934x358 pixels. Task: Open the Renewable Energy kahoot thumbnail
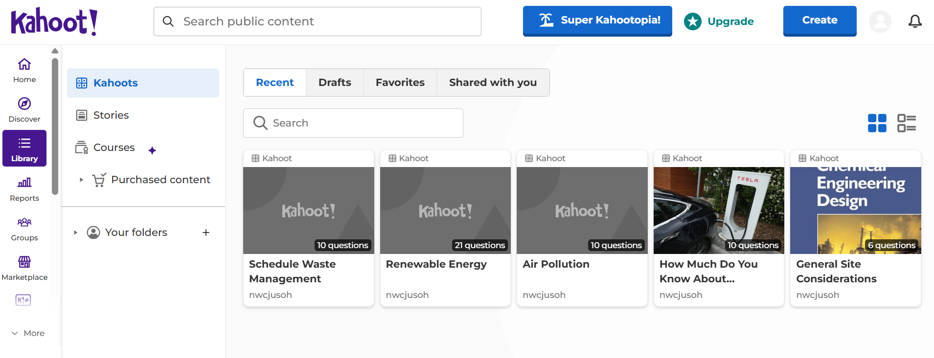click(x=445, y=211)
